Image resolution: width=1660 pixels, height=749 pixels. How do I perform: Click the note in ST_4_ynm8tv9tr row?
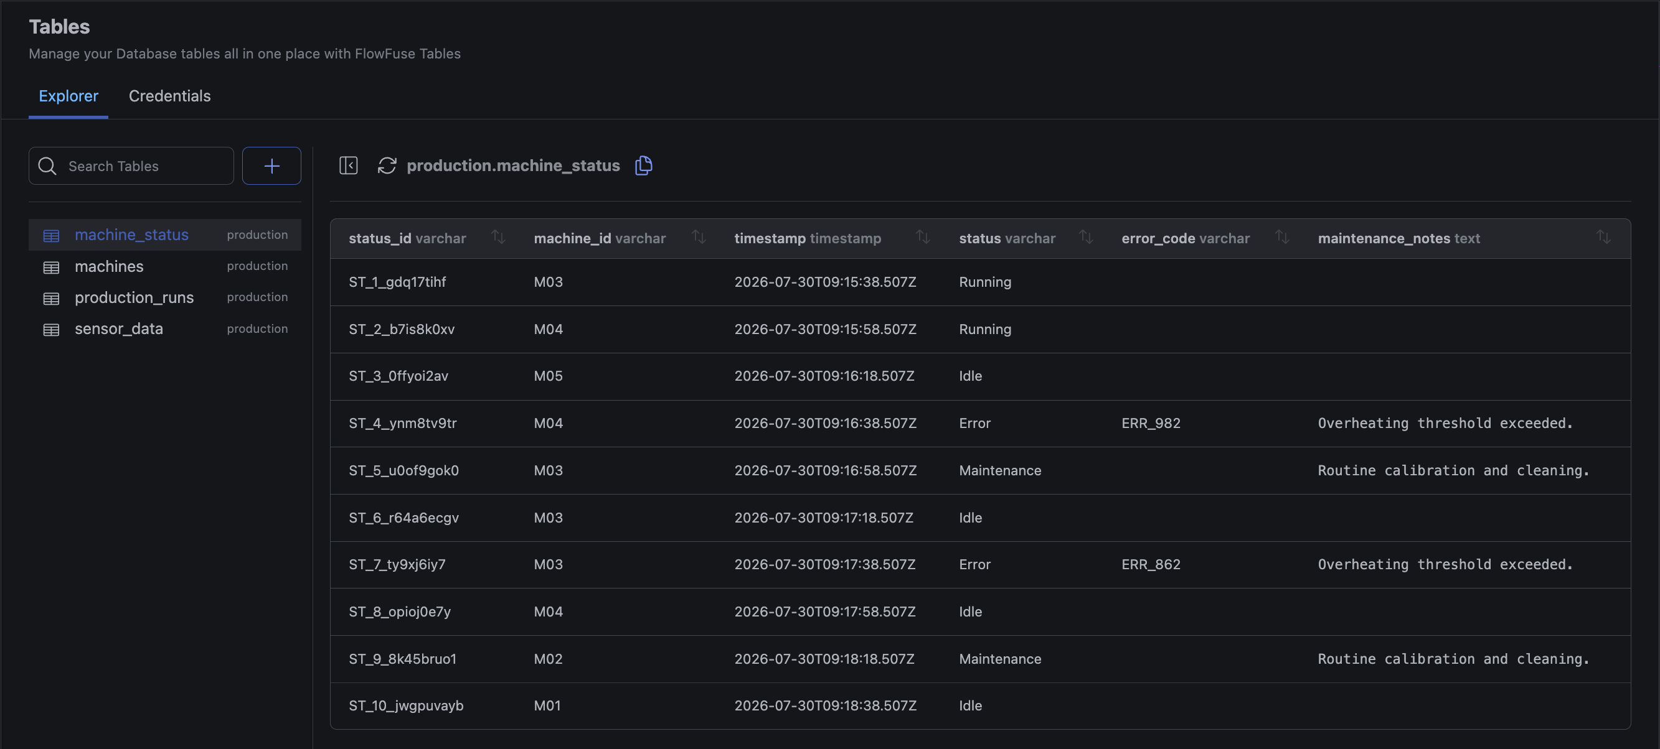click(1445, 423)
